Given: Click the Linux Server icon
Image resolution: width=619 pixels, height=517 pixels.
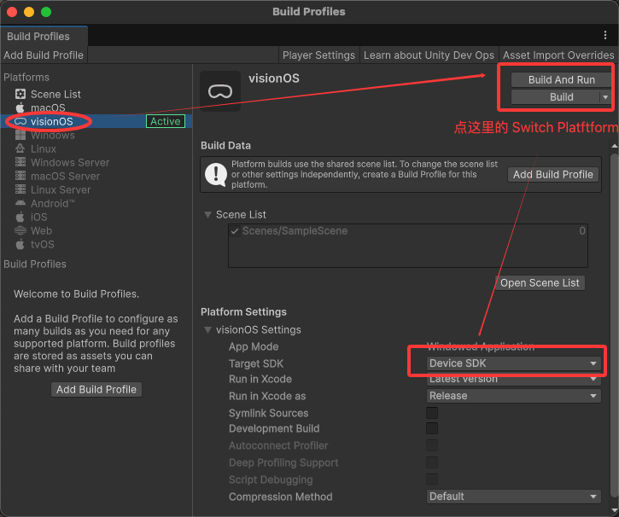Looking at the screenshot, I should (20, 189).
